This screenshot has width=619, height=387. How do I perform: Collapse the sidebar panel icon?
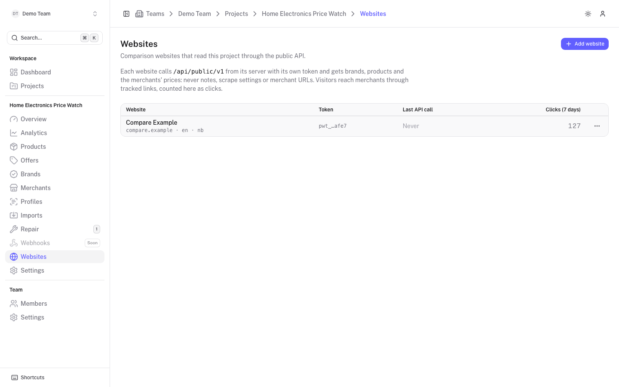tap(126, 14)
